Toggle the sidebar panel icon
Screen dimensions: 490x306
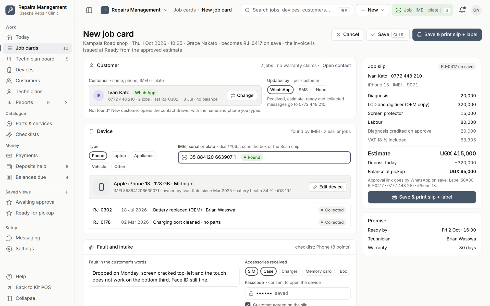[89, 10]
